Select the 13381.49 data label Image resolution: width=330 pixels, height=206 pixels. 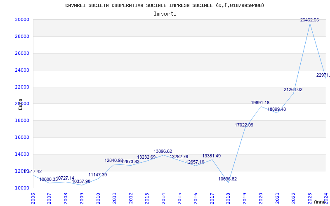point(212,156)
